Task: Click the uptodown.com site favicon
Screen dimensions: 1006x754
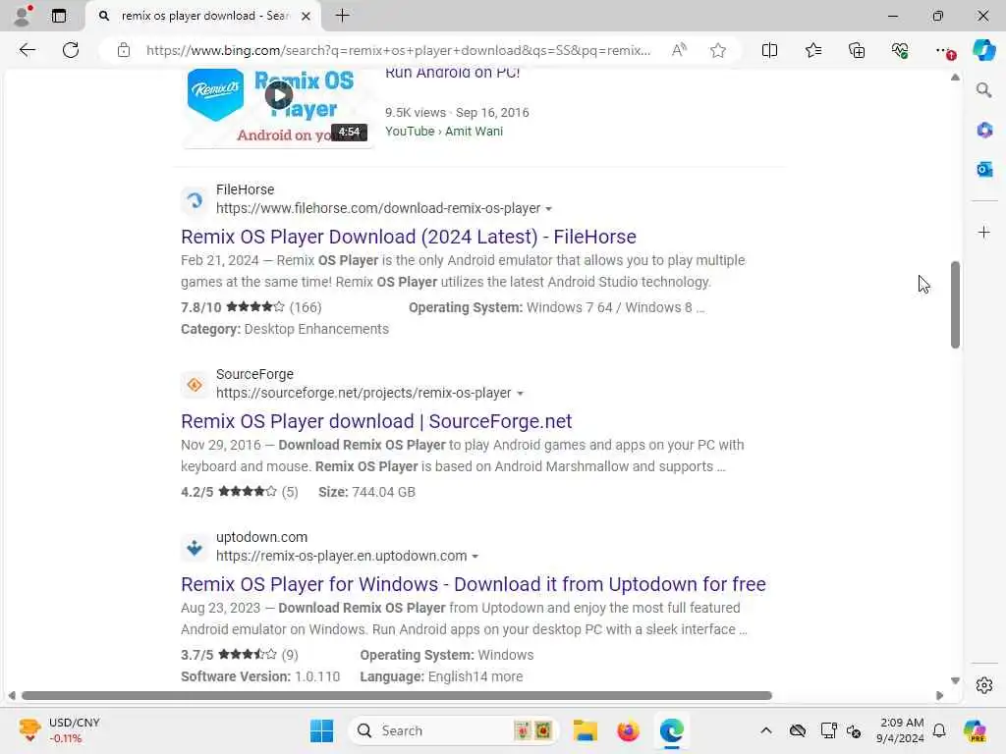Action: [x=195, y=548]
